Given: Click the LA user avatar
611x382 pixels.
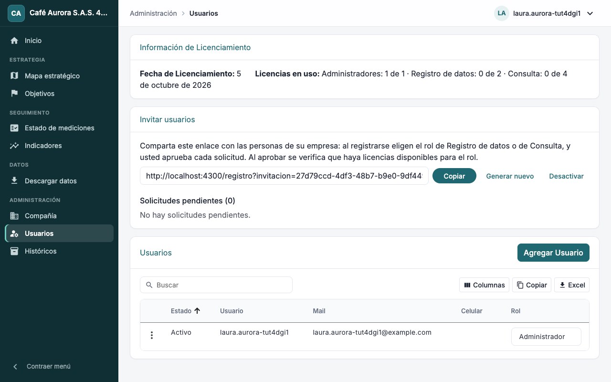Looking at the screenshot, I should coord(502,13).
